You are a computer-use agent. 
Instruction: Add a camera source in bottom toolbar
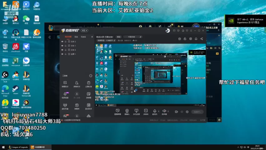(127, 112)
